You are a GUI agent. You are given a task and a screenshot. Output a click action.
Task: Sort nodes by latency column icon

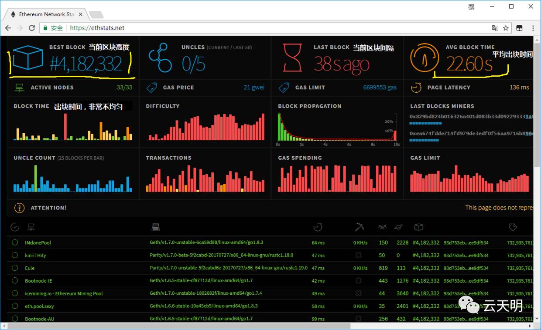coord(318,227)
